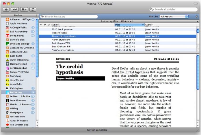
Task: Open Kickingbear feed icon
Action: pos(8,88)
